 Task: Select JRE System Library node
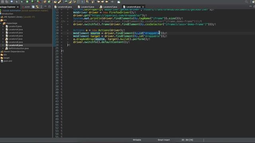click(19, 17)
